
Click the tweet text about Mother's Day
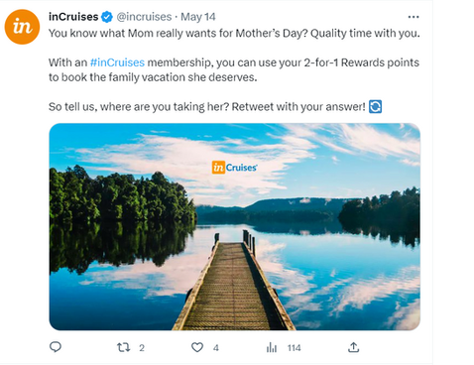(x=234, y=34)
